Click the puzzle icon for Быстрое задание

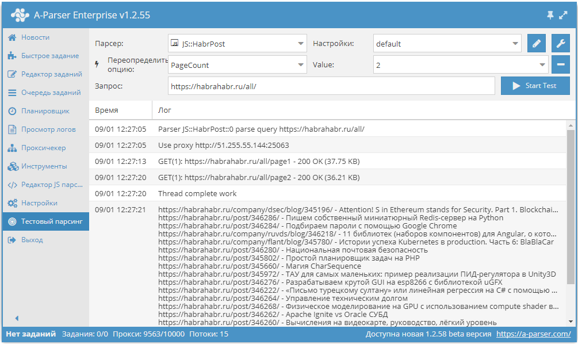tap(12, 56)
